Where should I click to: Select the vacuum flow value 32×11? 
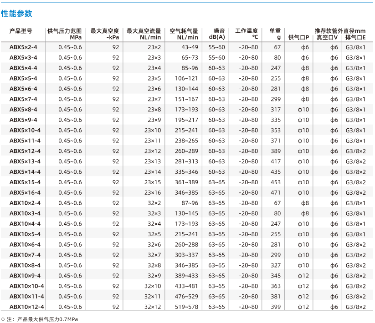[153, 297]
